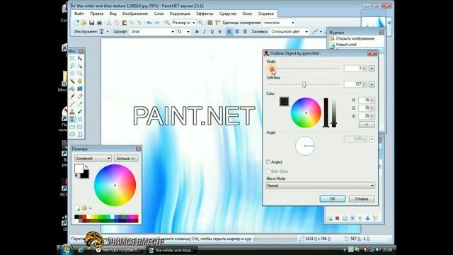Select the Lasso Select tool
The image size is (453, 255).
(x=72, y=66)
